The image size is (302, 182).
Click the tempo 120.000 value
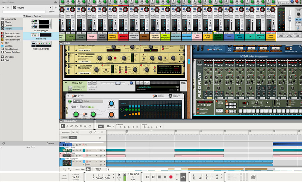[x=133, y=174]
